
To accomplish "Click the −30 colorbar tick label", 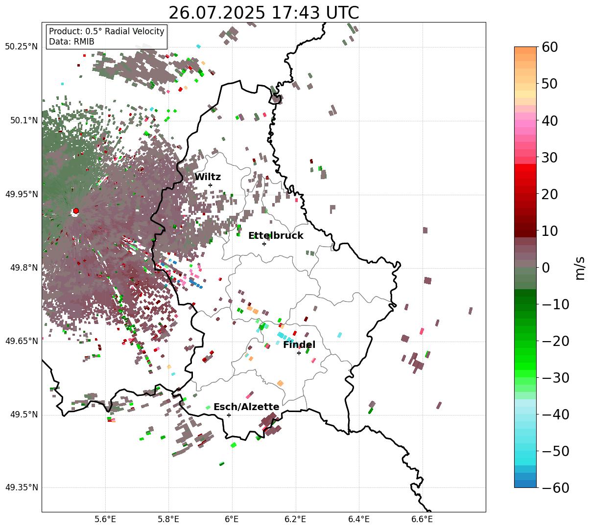I will click(555, 378).
